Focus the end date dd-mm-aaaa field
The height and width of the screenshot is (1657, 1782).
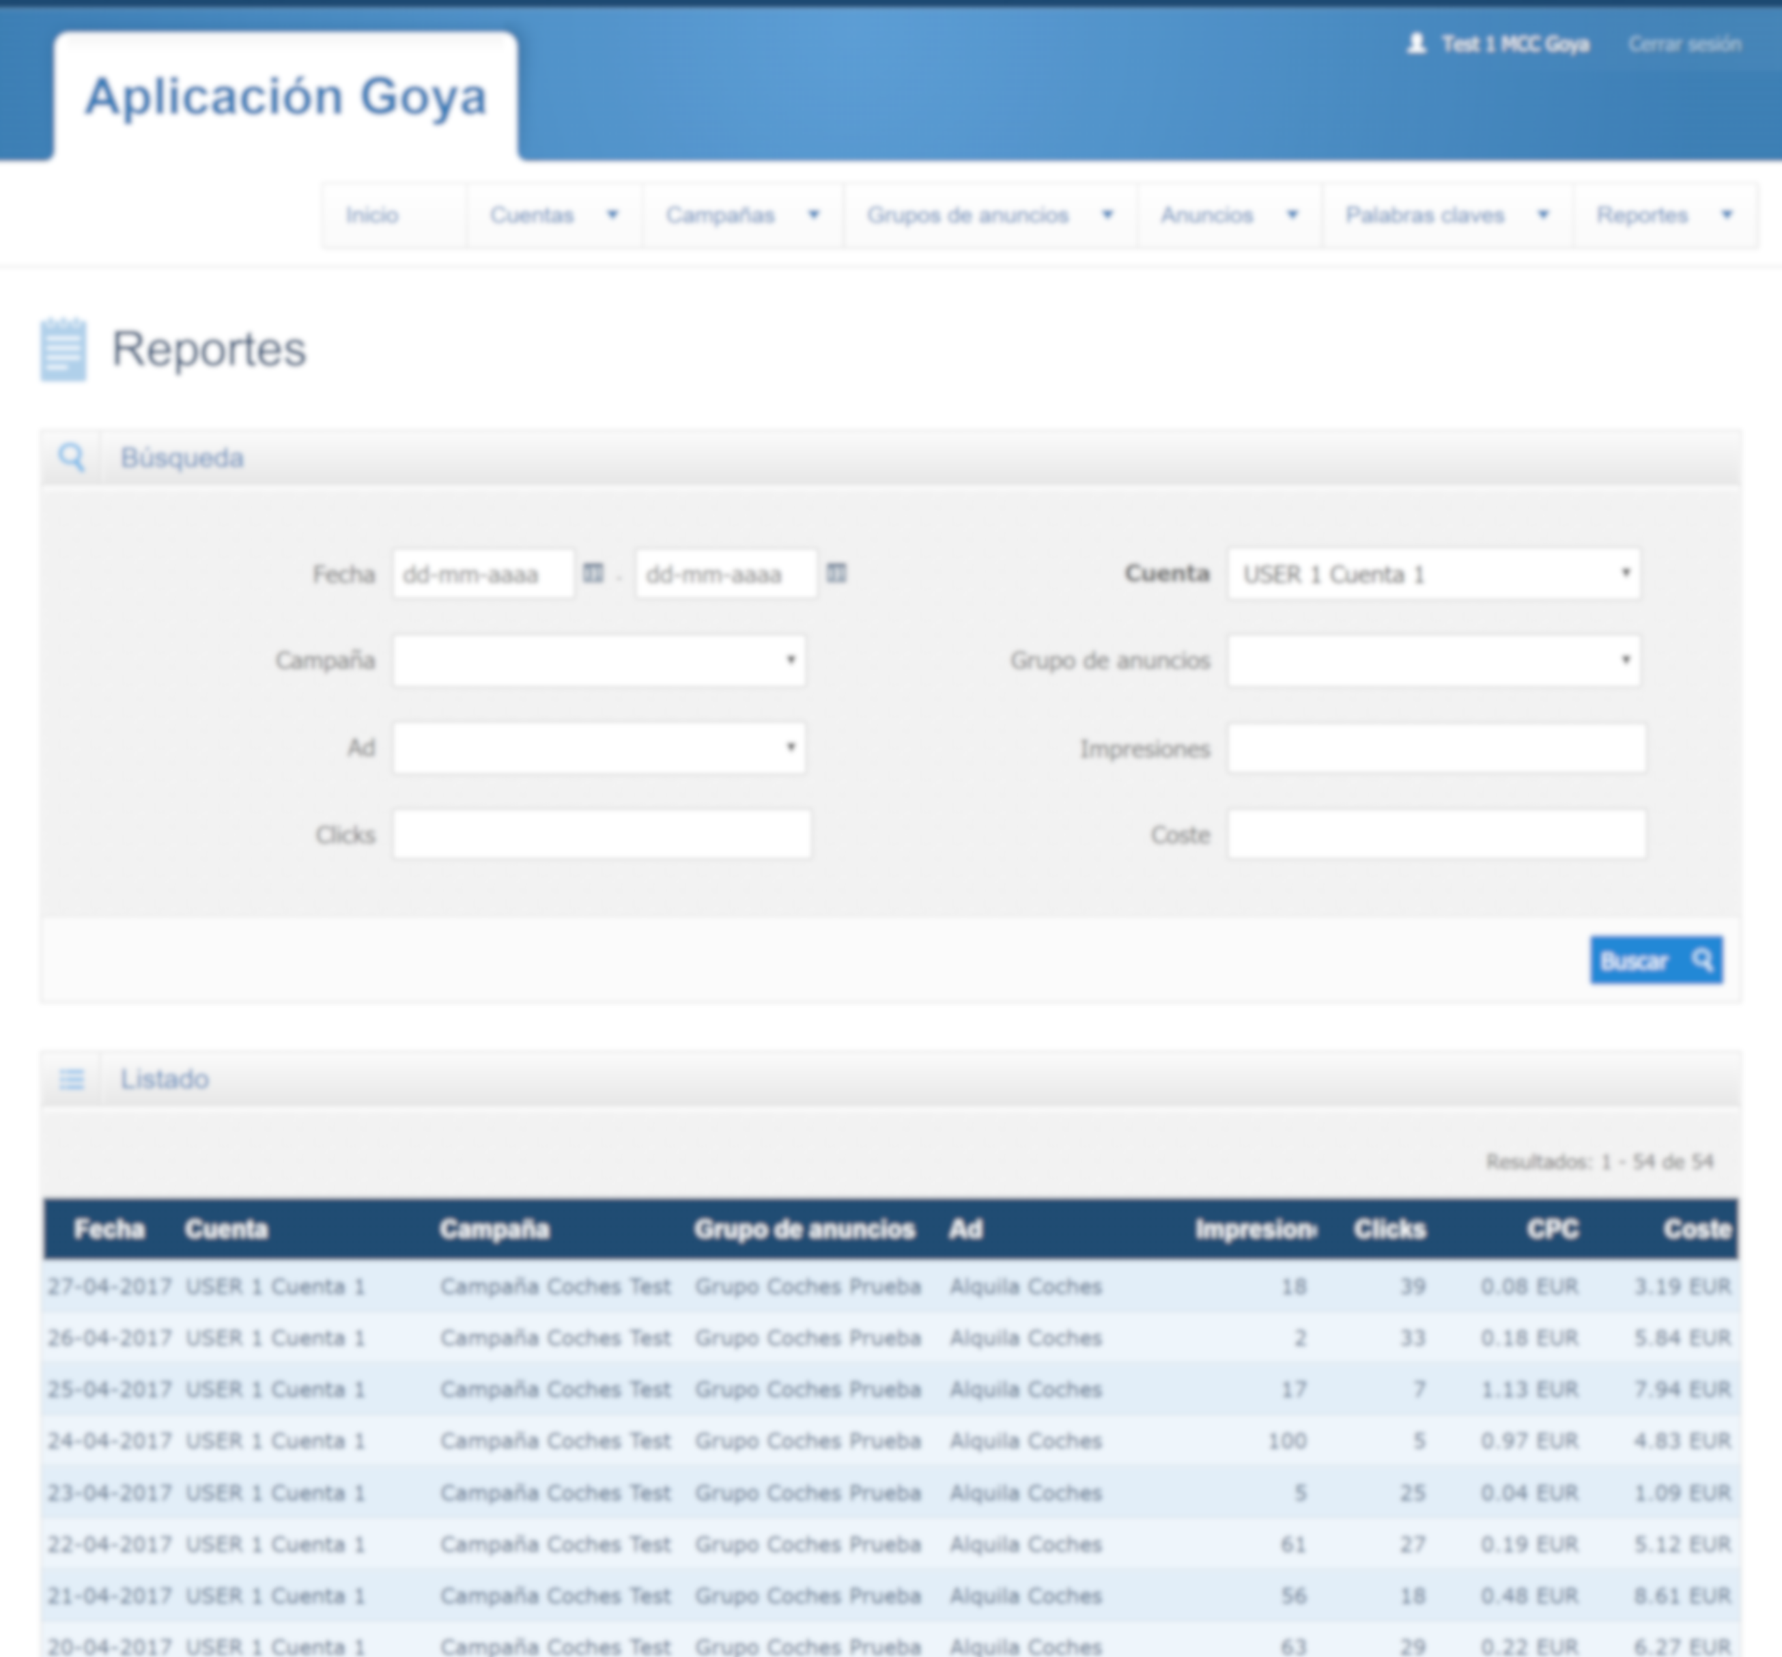tap(726, 574)
